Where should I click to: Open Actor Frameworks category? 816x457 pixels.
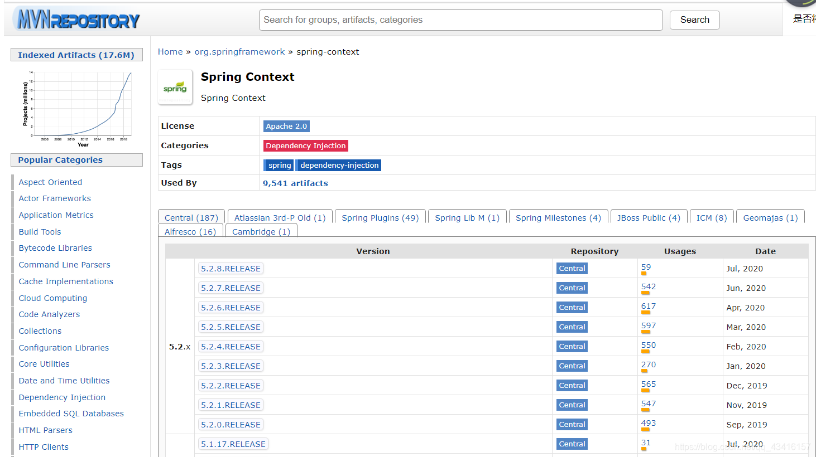pyautogui.click(x=55, y=198)
